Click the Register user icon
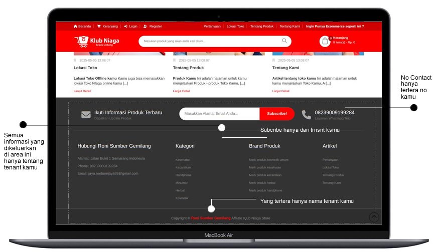 (x=145, y=26)
